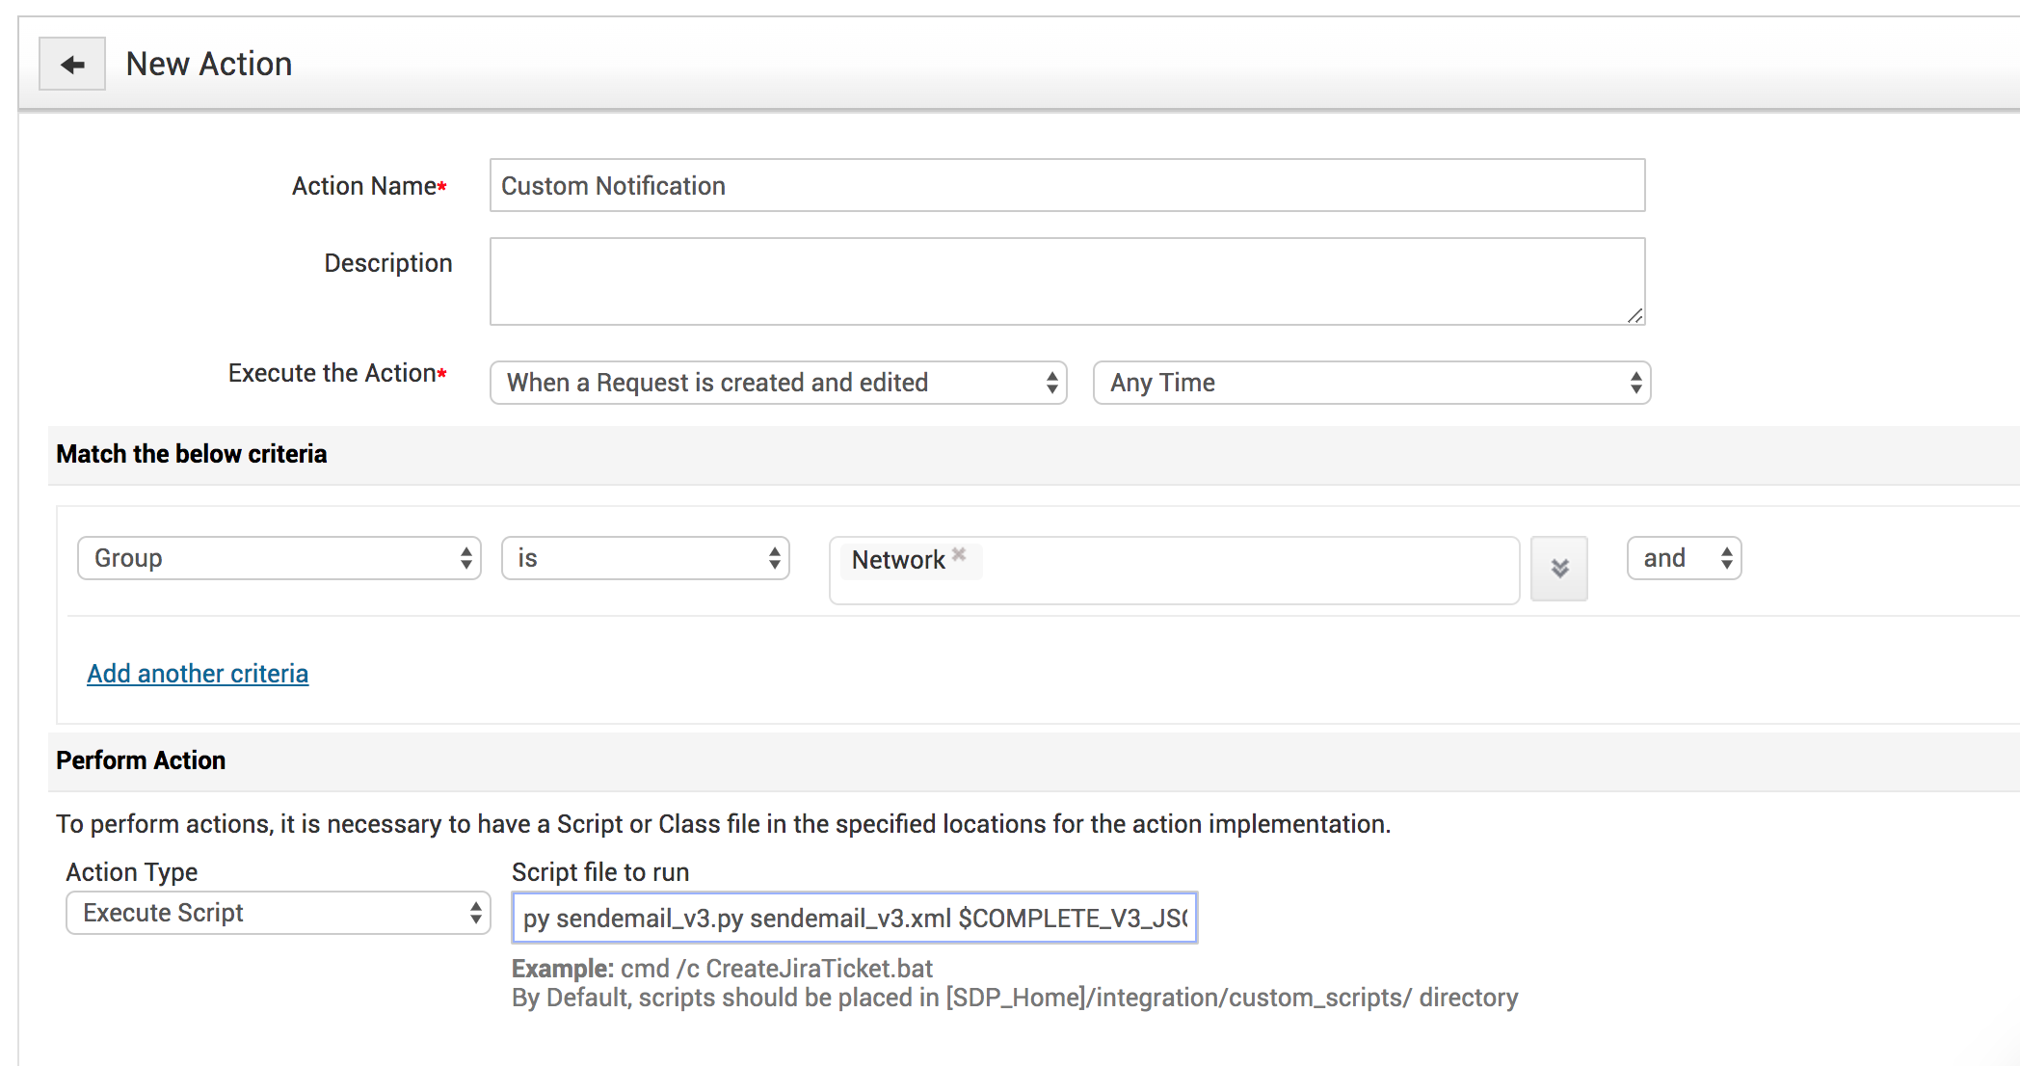Open the 'When a Request is created' dropdown
2020x1066 pixels.
(x=778, y=383)
